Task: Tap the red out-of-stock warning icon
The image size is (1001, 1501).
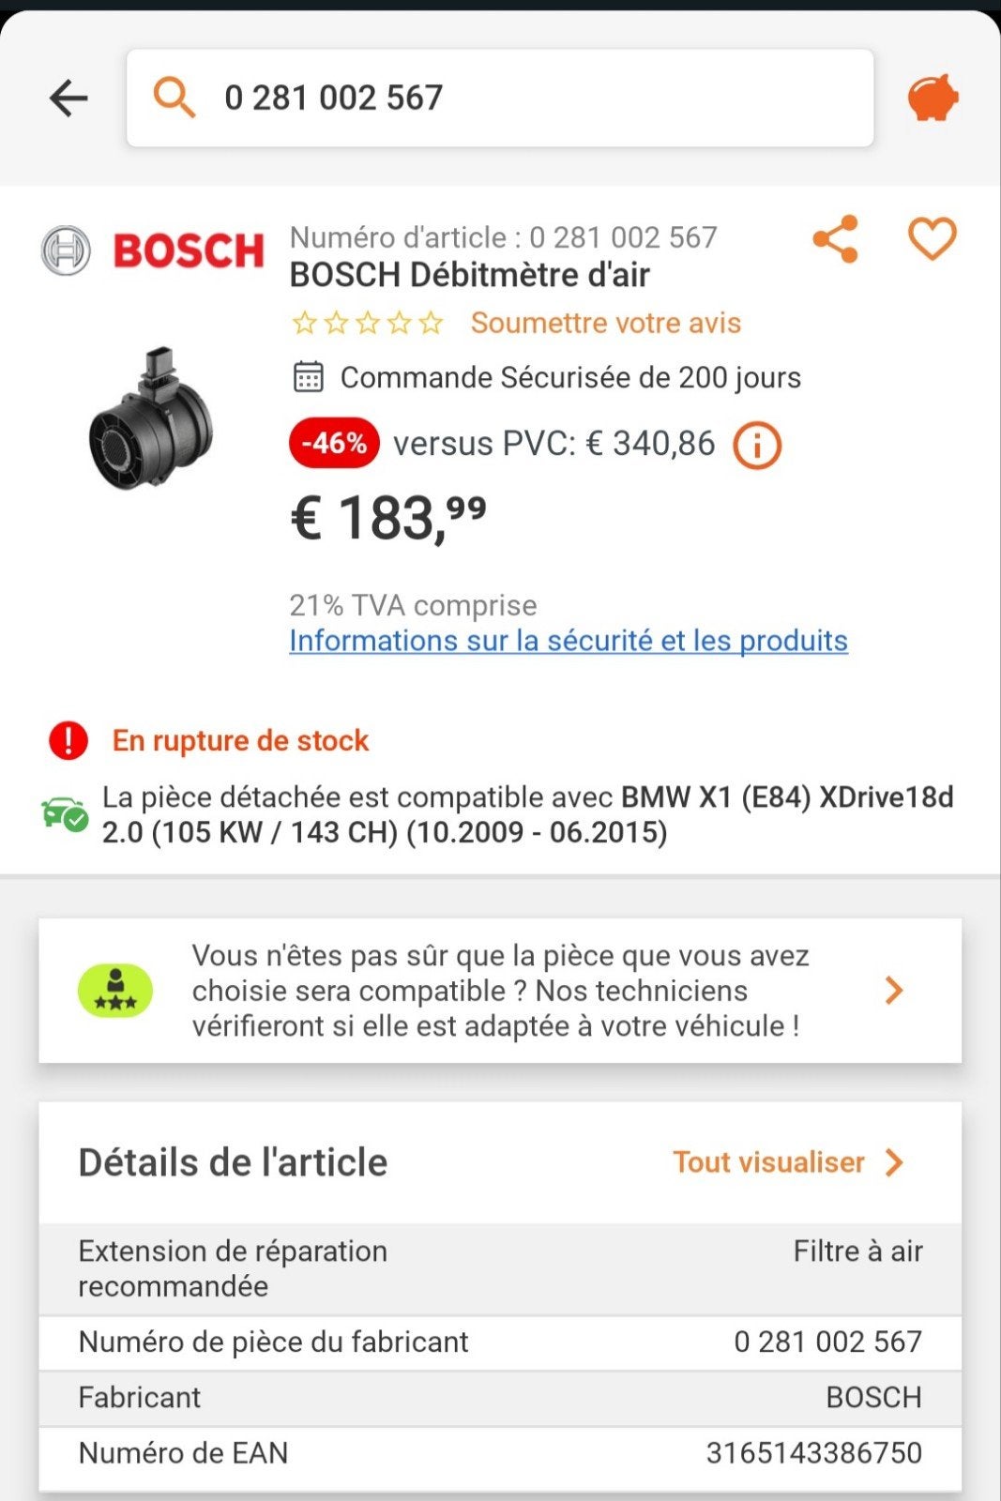Action: pos(68,740)
